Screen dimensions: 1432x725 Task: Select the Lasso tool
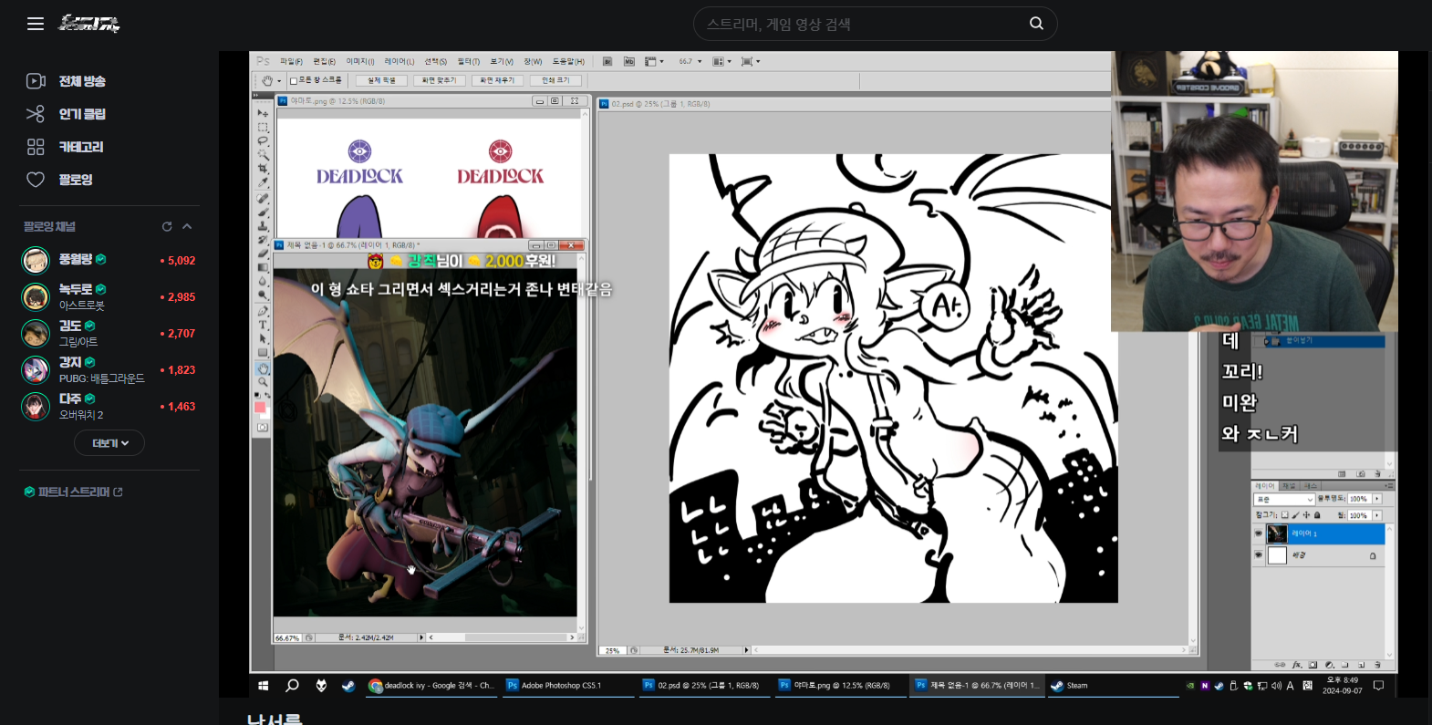(263, 141)
